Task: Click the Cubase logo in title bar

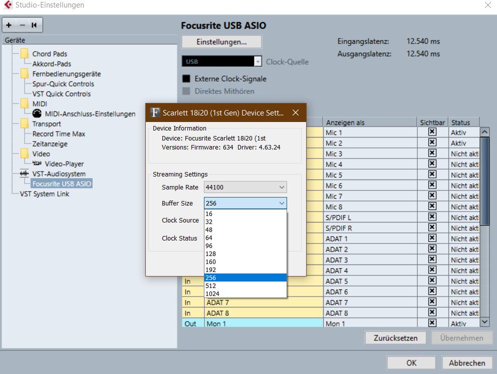Action: pos(8,4)
